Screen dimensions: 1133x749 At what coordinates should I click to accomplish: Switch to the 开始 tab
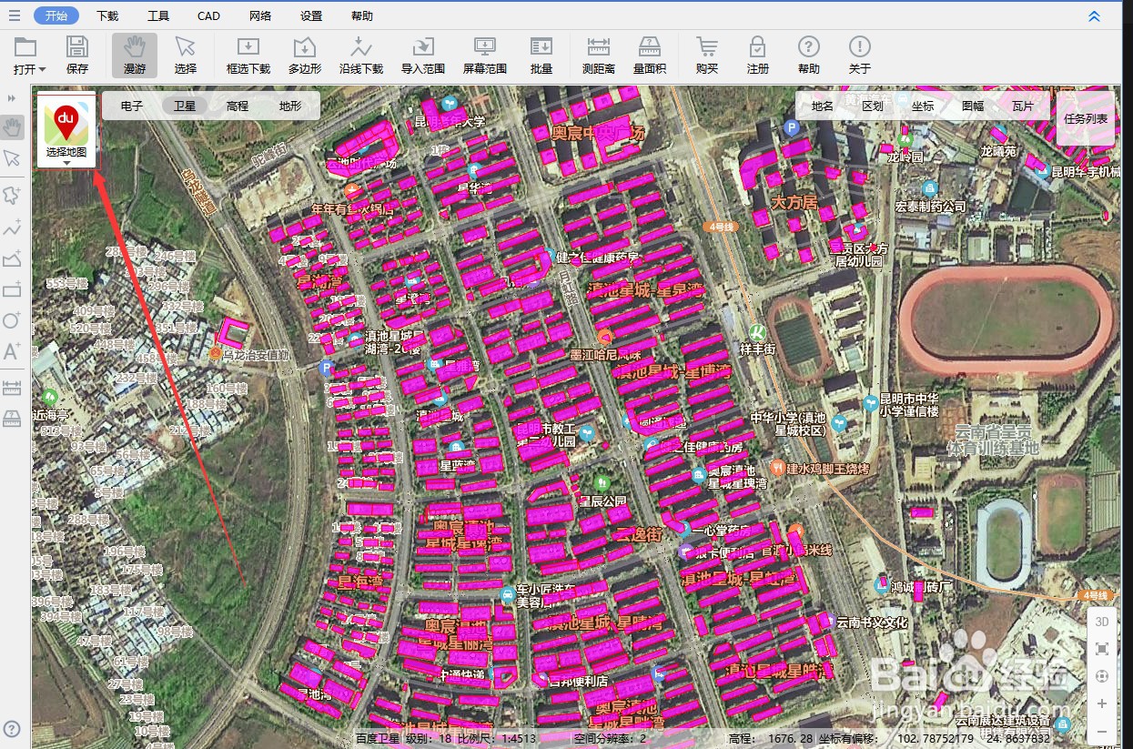56,15
